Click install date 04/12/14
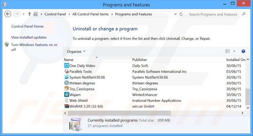The image size is (253, 136). pyautogui.click(x=233, y=106)
